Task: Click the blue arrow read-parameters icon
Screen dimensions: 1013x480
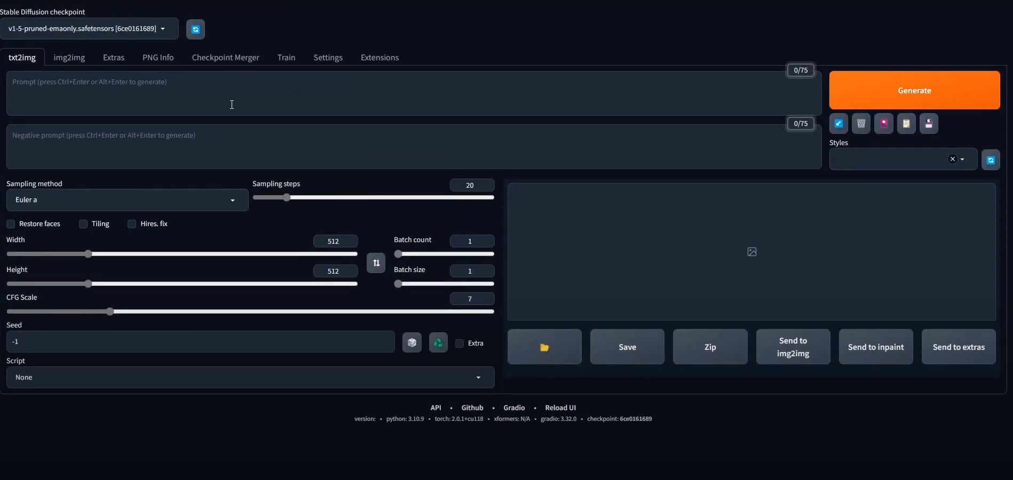Action: 838,124
